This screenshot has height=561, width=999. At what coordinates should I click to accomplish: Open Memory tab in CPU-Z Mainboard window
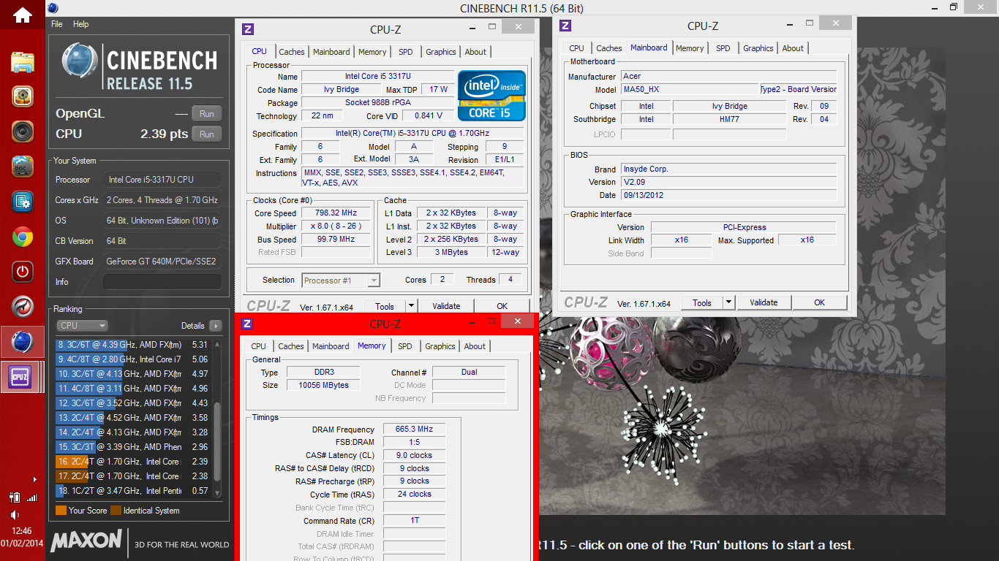690,48
